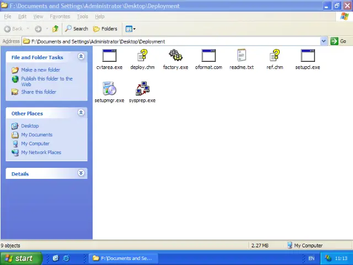
Task: Open the Help menu
Action: [99, 17]
